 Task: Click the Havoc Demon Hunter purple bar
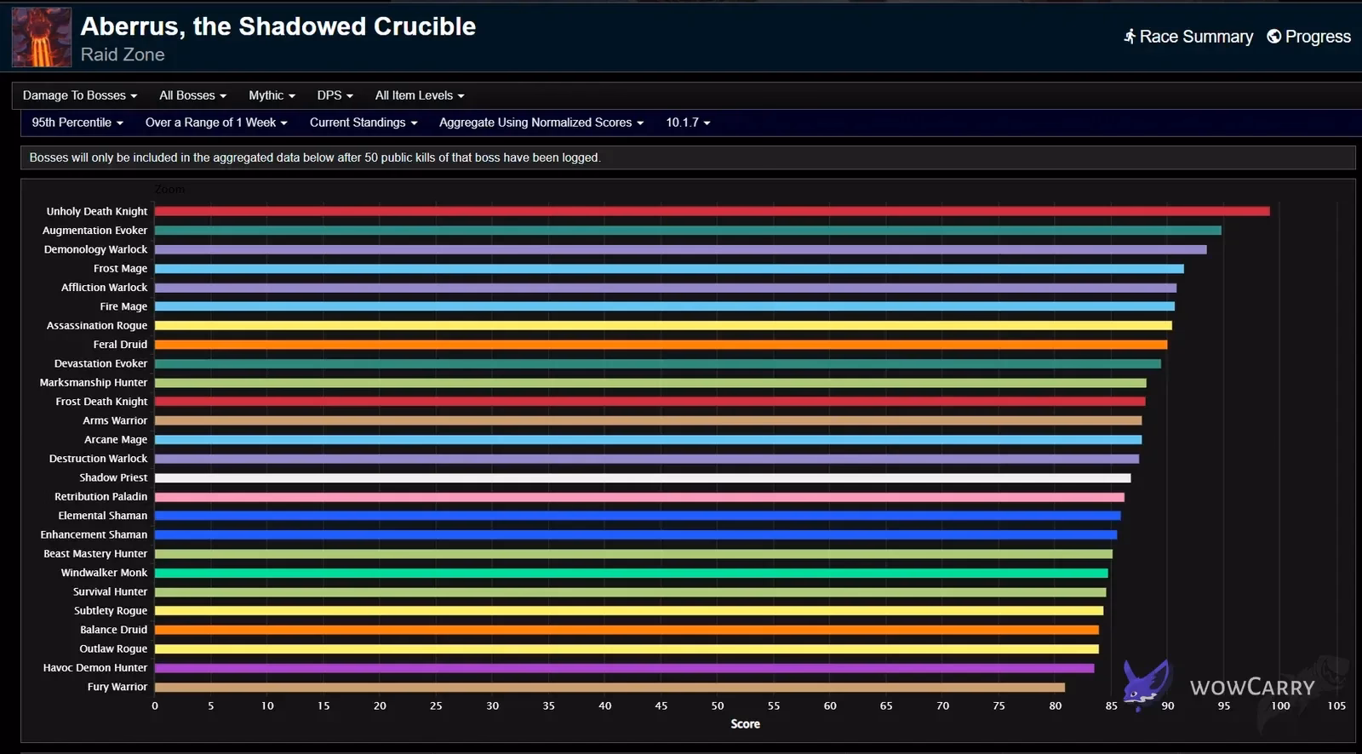(x=624, y=668)
